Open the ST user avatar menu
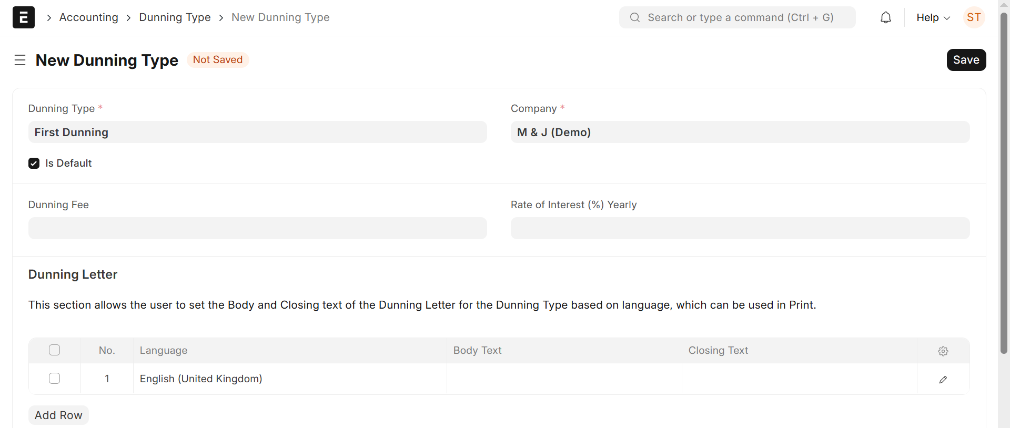 pos(974,17)
